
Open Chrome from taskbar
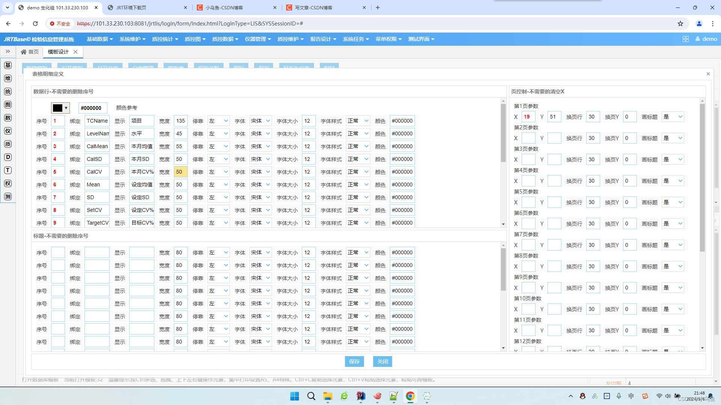click(x=410, y=396)
